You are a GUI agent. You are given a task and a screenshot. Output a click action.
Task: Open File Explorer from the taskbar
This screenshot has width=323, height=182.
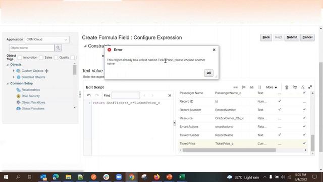click(69, 177)
